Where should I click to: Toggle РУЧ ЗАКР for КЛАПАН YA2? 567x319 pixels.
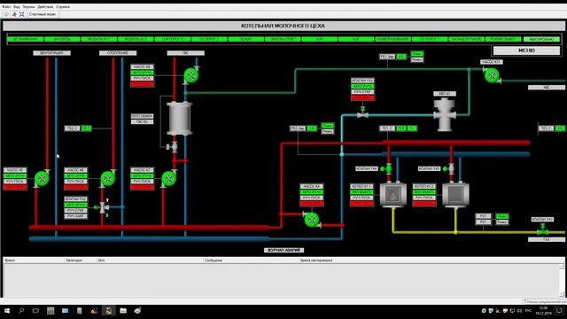(x=76, y=216)
